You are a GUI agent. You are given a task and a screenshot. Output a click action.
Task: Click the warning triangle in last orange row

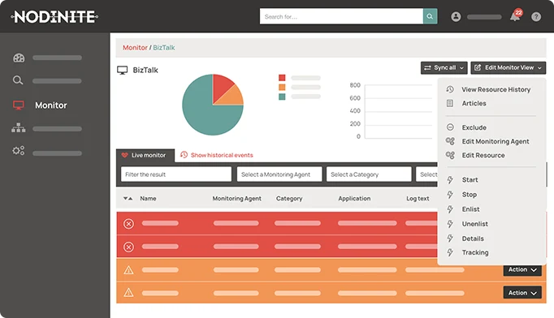point(128,293)
